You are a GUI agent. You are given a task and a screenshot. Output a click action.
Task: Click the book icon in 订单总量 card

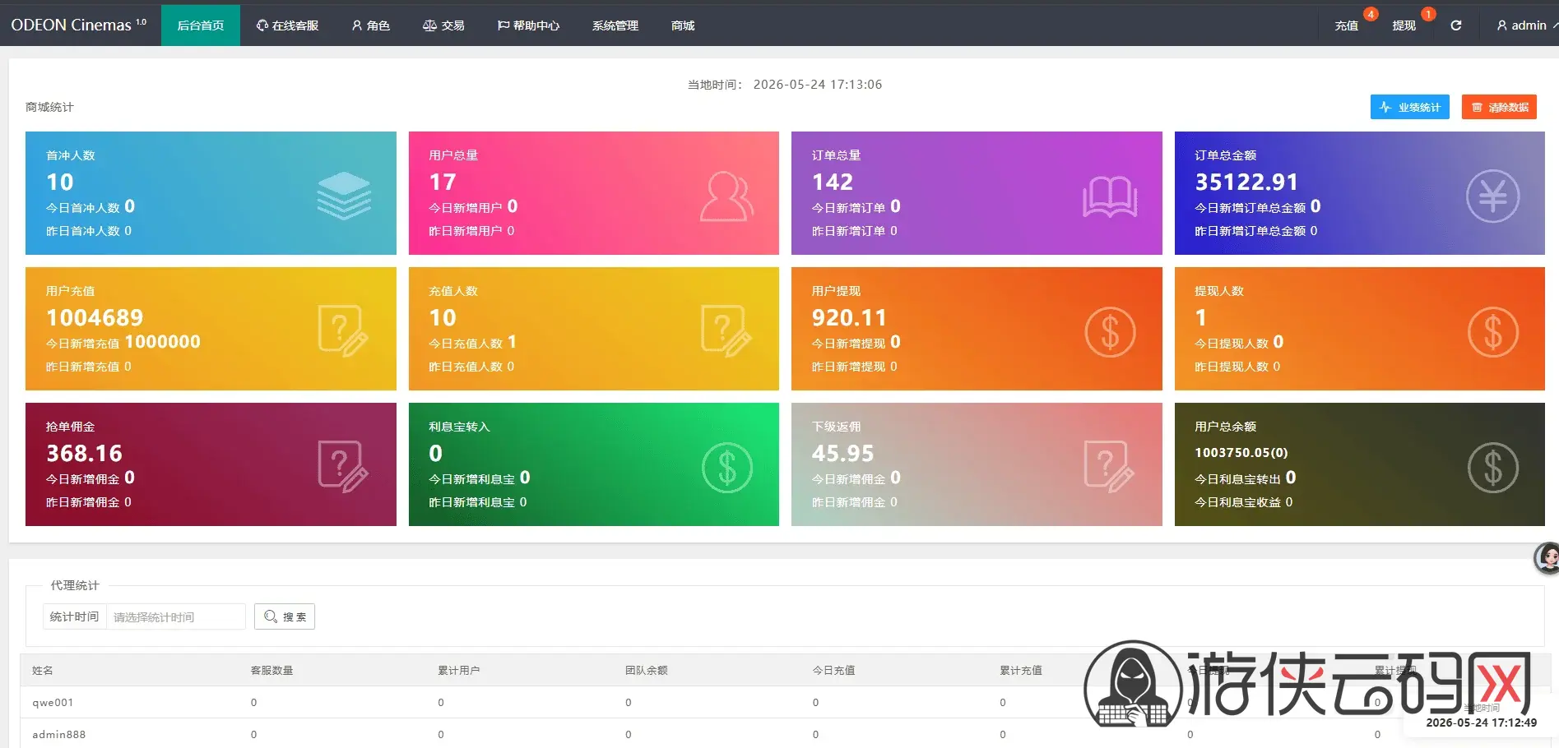(x=1110, y=197)
